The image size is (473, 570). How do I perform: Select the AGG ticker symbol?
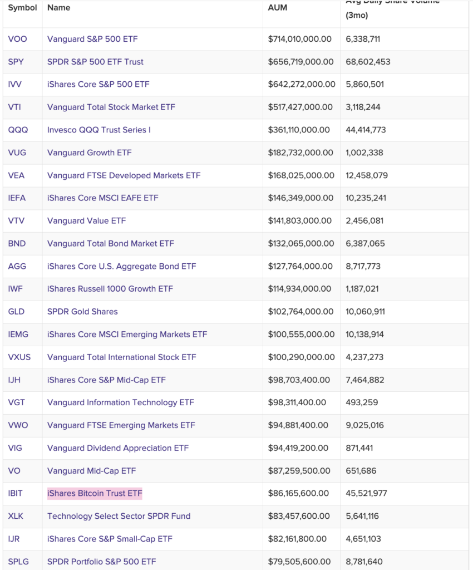[17, 266]
